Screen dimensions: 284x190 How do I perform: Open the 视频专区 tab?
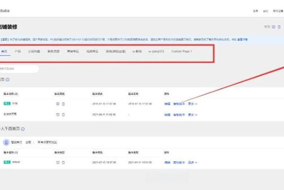[x=92, y=52]
